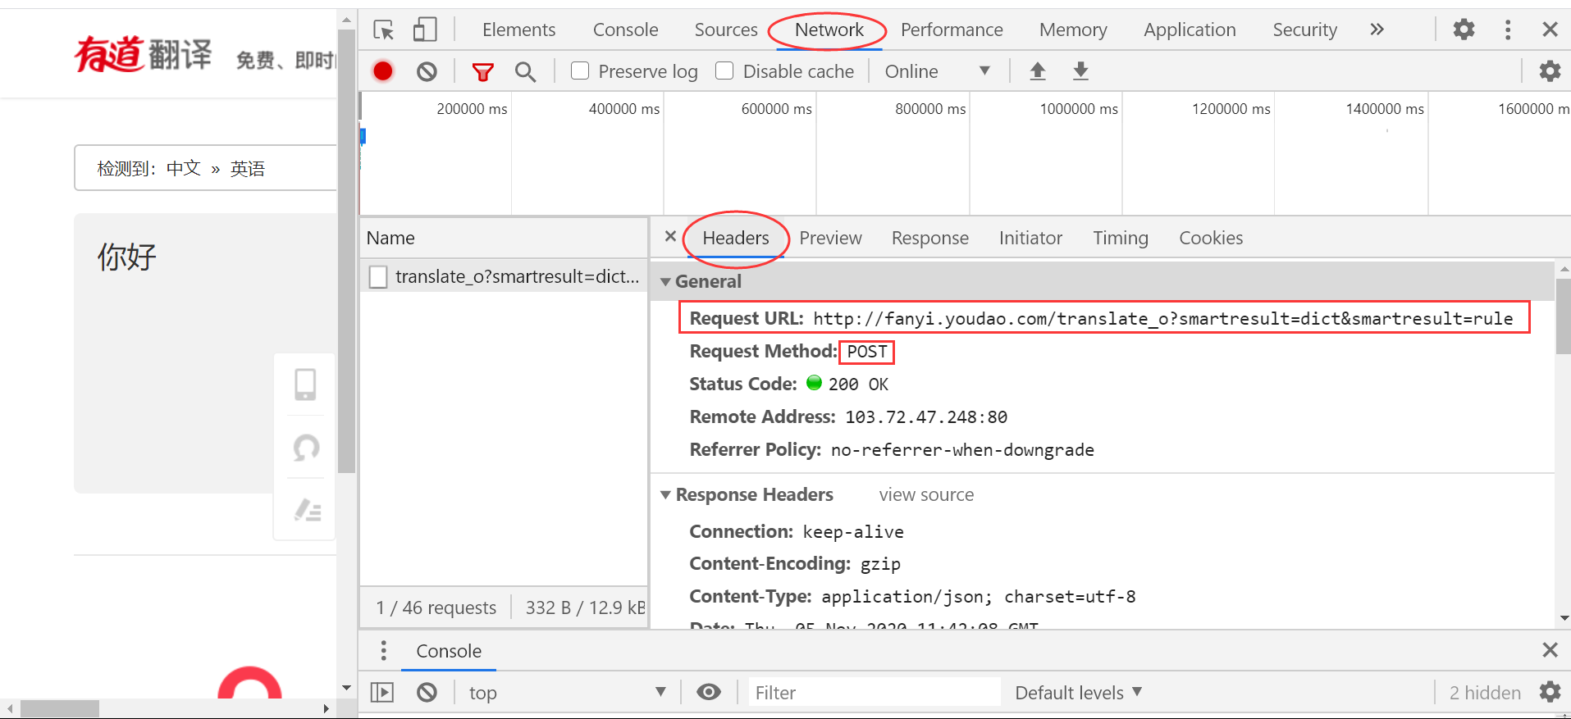Viewport: 1571px width, 719px height.
Task: Open the DevTools three-dot customize menu
Action: point(1507,30)
